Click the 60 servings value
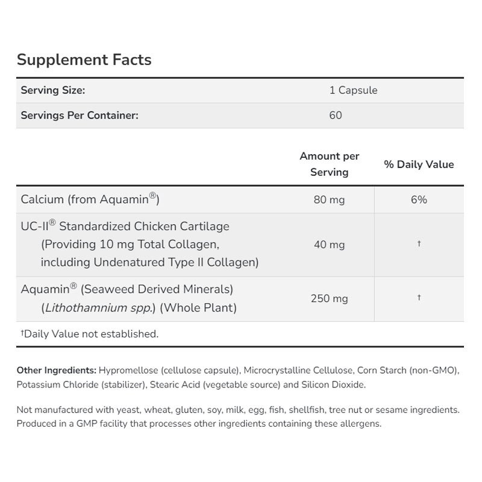 [336, 115]
